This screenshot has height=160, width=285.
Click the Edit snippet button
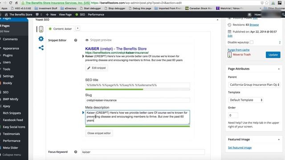click(x=97, y=68)
